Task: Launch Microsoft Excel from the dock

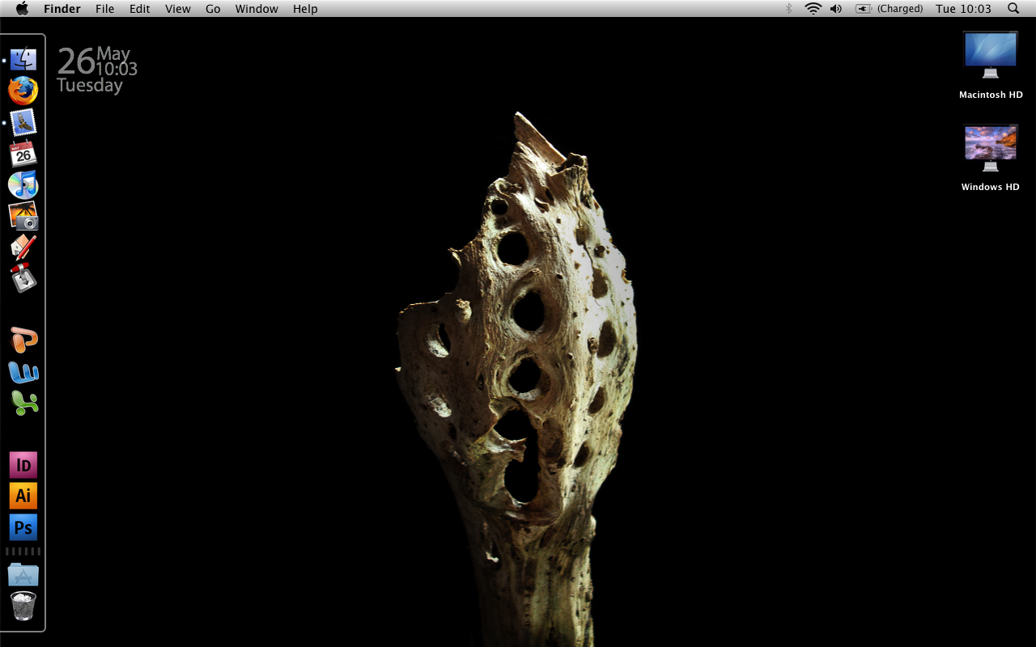Action: [x=23, y=403]
